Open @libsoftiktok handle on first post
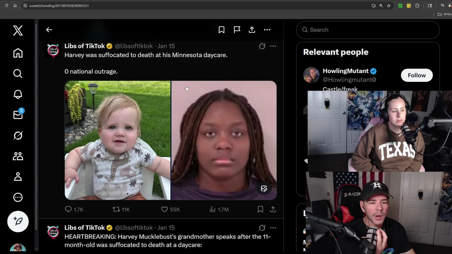 [x=134, y=46]
